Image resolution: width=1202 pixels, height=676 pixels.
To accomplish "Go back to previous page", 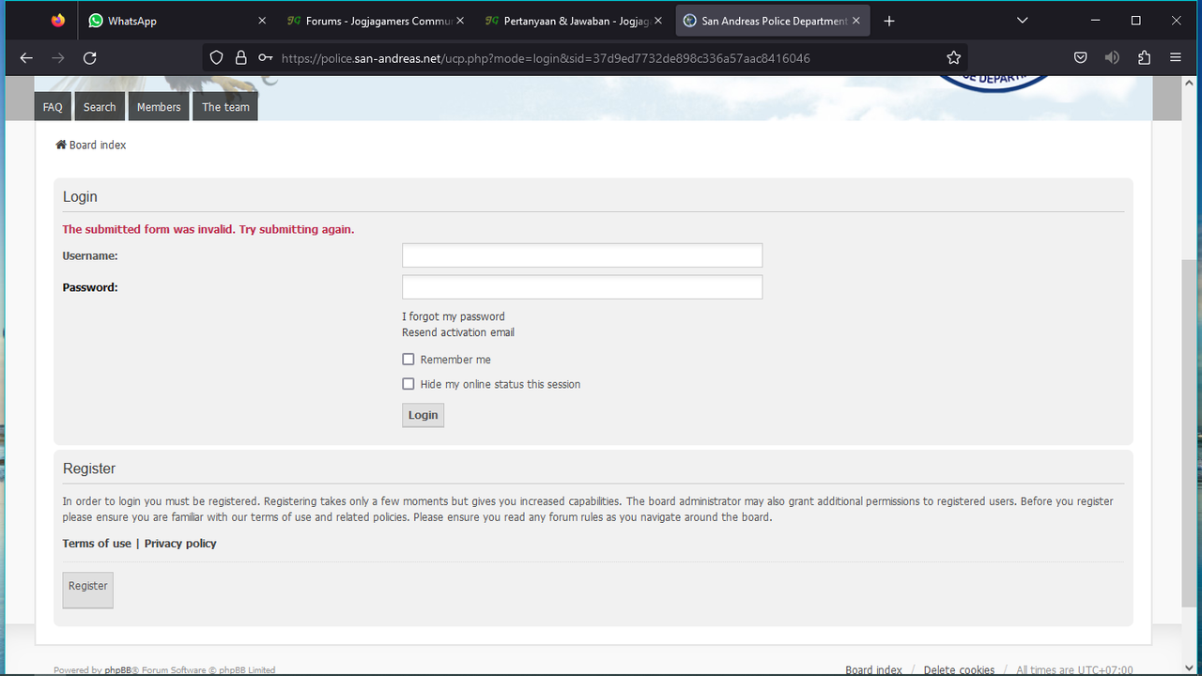I will [x=26, y=58].
